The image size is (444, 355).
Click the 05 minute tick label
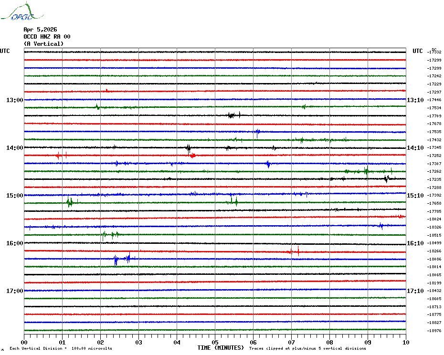(x=215, y=342)
